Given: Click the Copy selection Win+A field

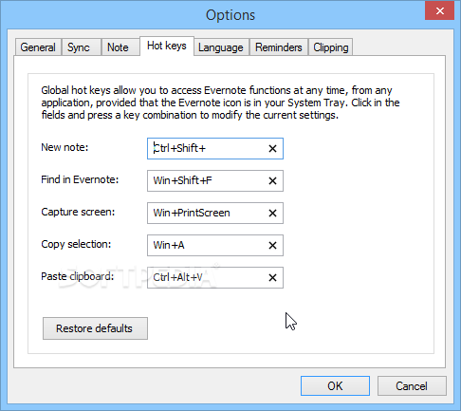Looking at the screenshot, I should 215,245.
